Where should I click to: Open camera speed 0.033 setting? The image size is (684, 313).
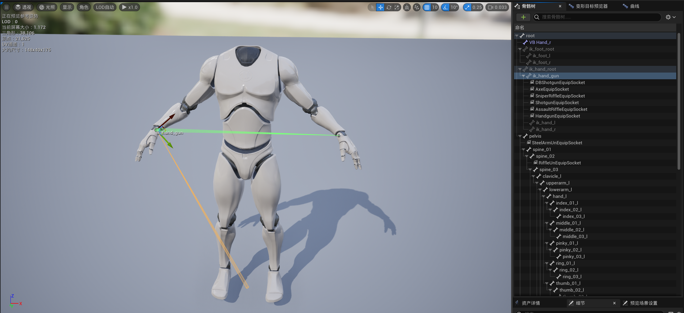click(x=497, y=7)
